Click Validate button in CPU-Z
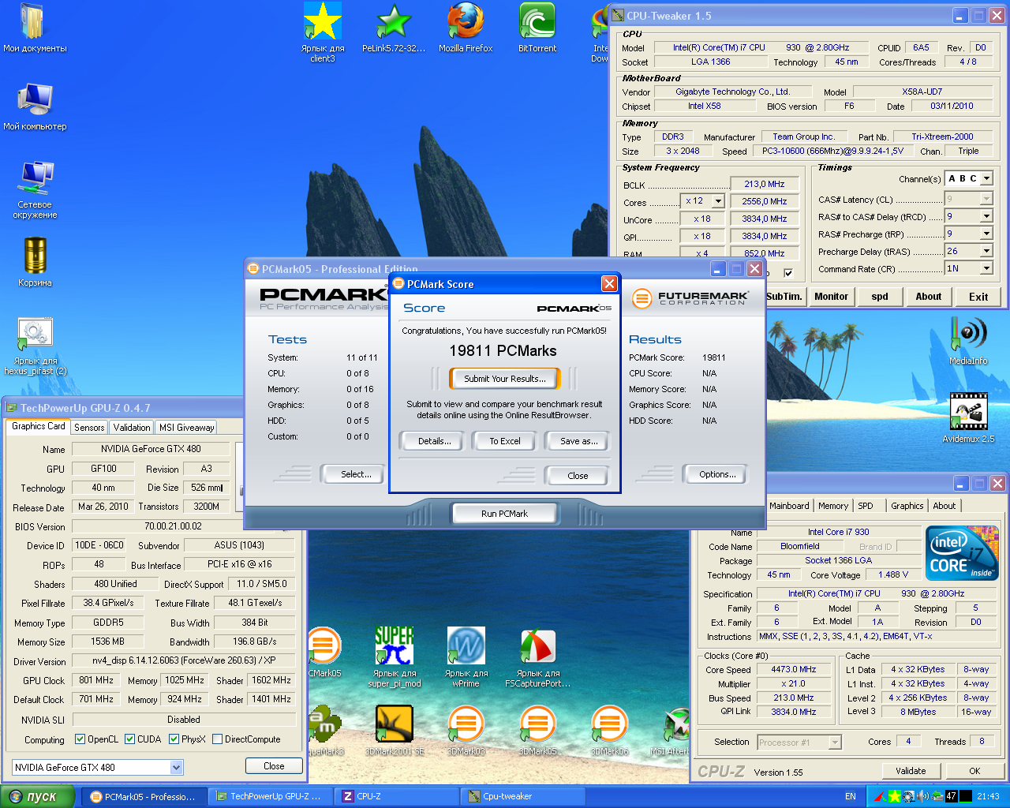 coord(911,771)
